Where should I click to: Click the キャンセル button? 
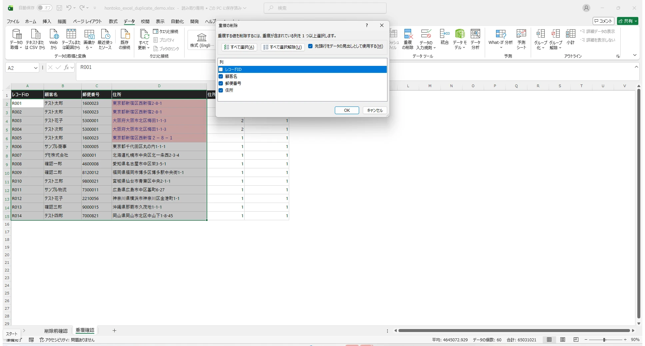click(375, 110)
